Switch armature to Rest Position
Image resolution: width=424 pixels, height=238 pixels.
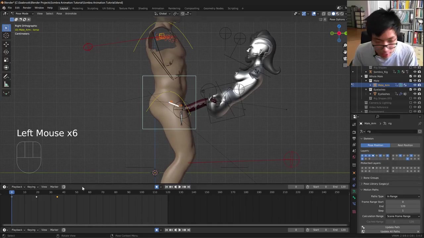(405, 145)
